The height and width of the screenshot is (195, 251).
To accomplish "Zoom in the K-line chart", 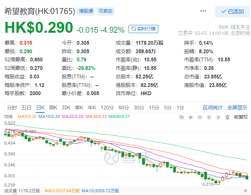I will 191,117.
